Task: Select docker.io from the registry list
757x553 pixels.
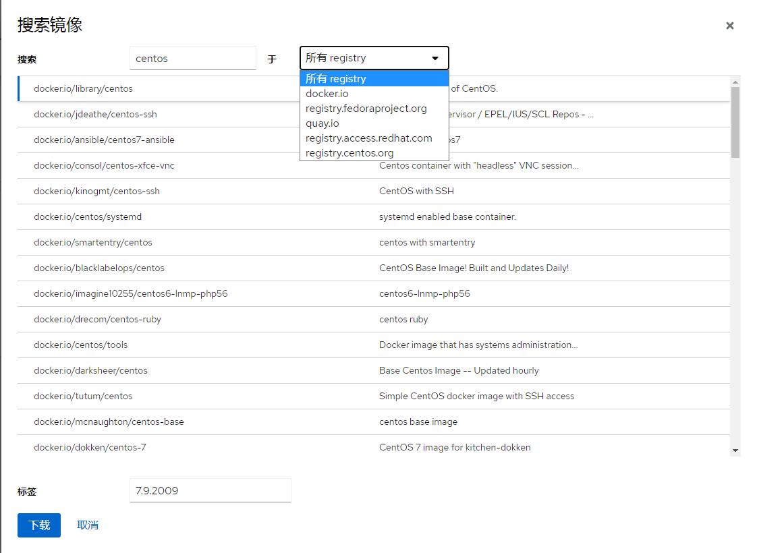Action: [374, 94]
